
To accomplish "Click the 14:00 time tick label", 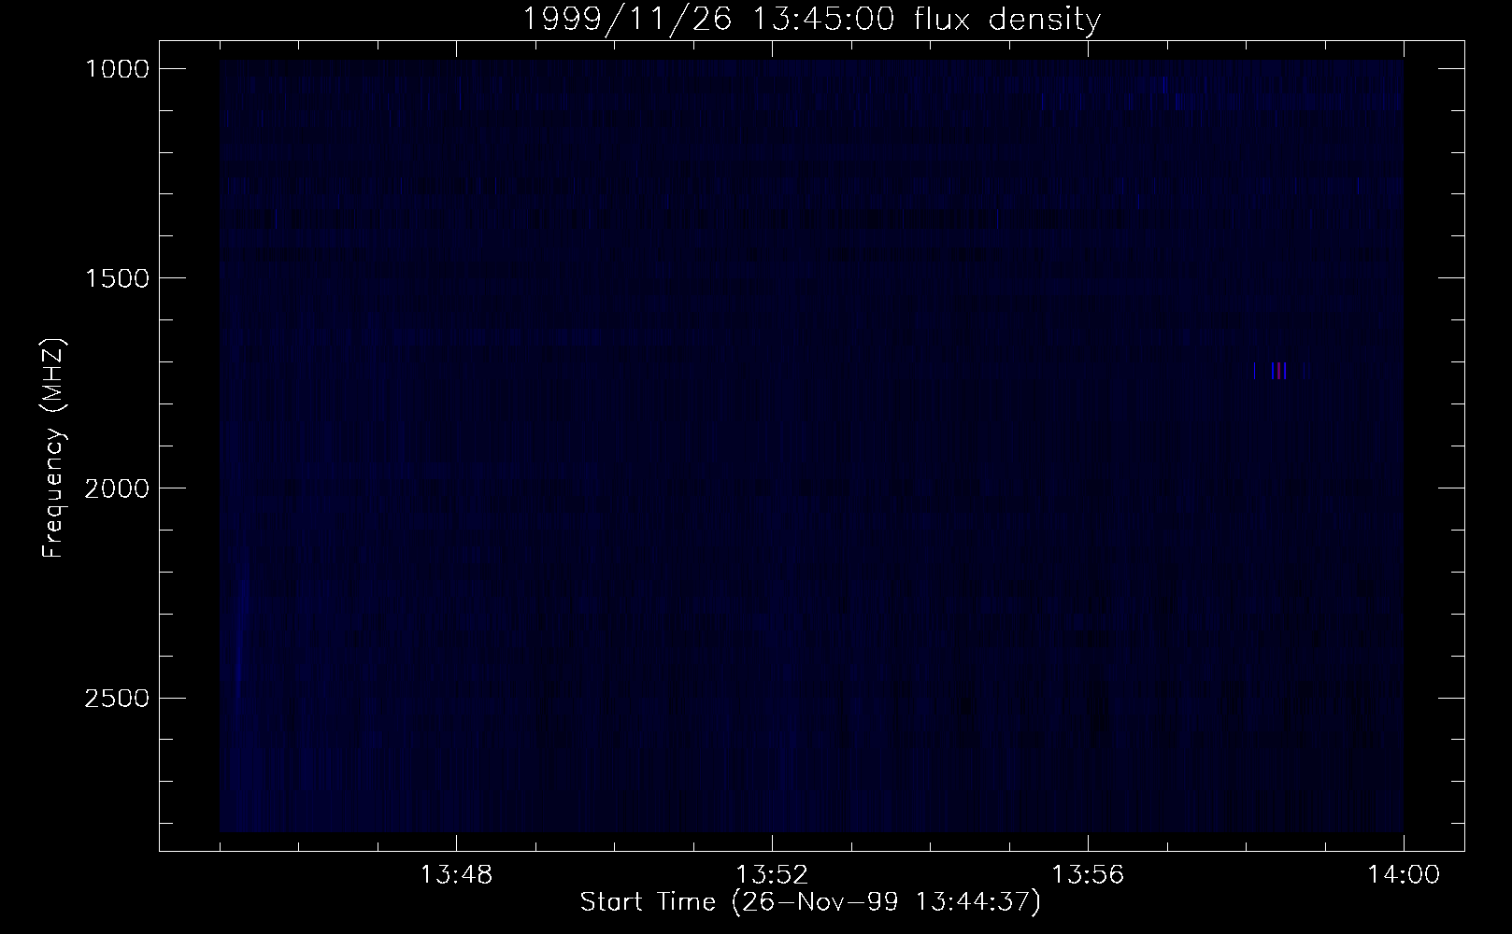I will [x=1404, y=875].
